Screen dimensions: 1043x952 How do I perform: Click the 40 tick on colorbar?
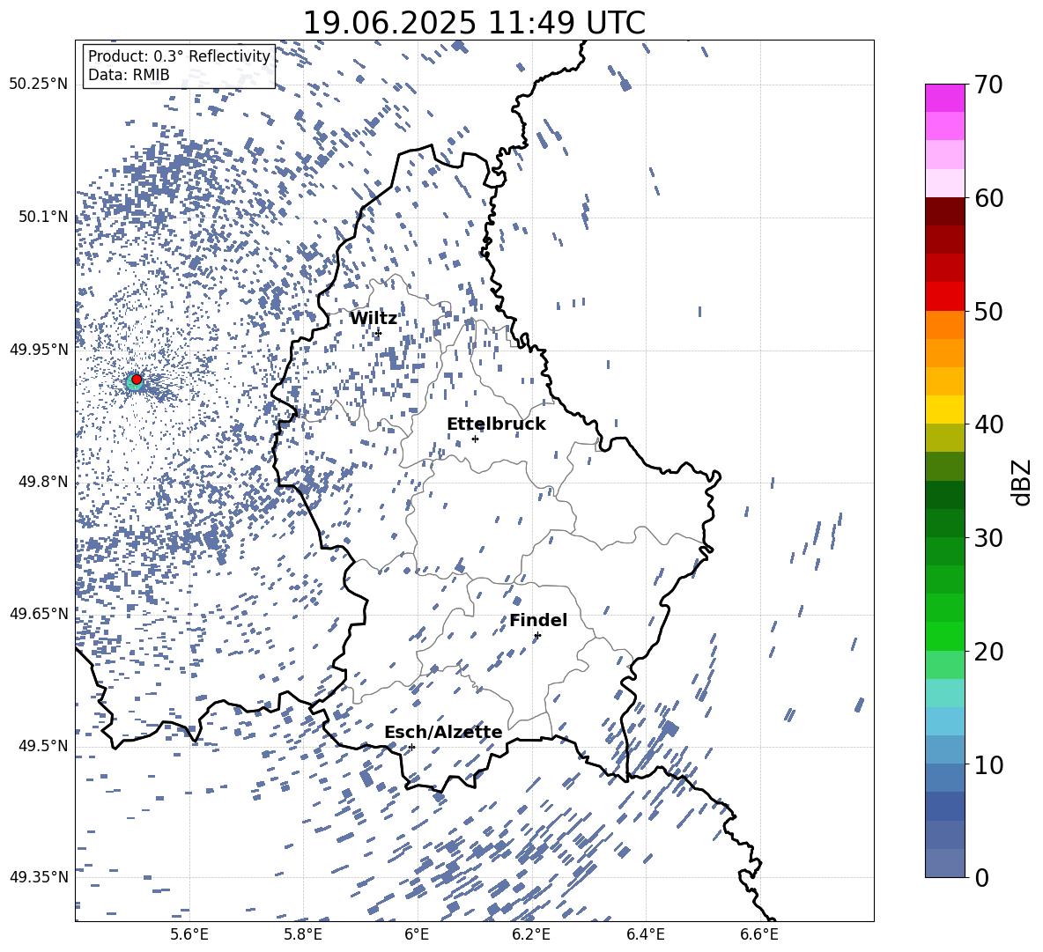point(988,424)
